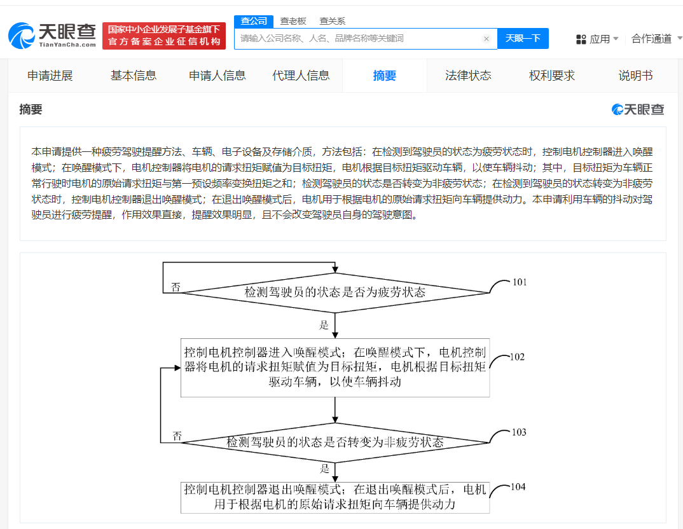Viewport: 683px width, 529px height.
Task: Switch to the 查老板 search tab
Action: point(293,21)
